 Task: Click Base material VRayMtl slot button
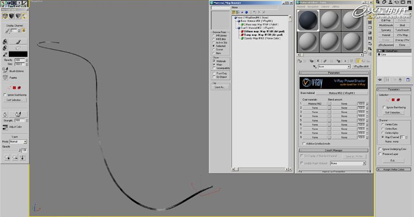(x=342, y=93)
